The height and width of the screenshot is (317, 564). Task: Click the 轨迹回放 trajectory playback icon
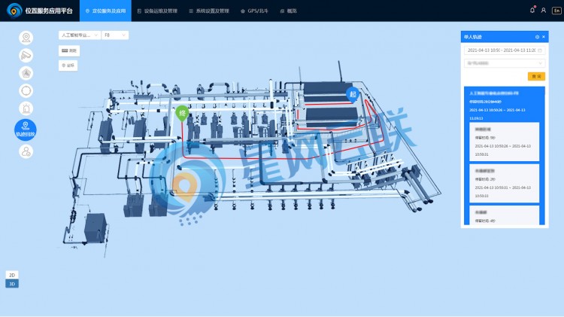[26, 130]
